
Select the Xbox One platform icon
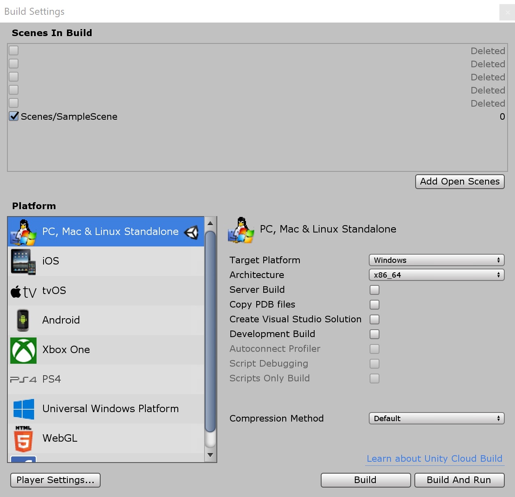(23, 350)
